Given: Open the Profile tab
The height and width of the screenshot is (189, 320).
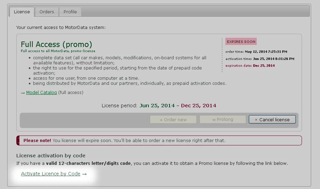Looking at the screenshot, I should coord(70,12).
